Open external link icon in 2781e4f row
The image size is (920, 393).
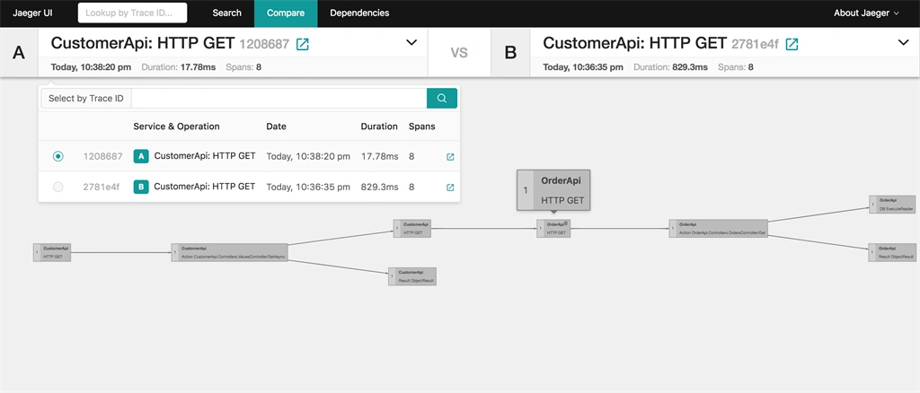pos(450,188)
